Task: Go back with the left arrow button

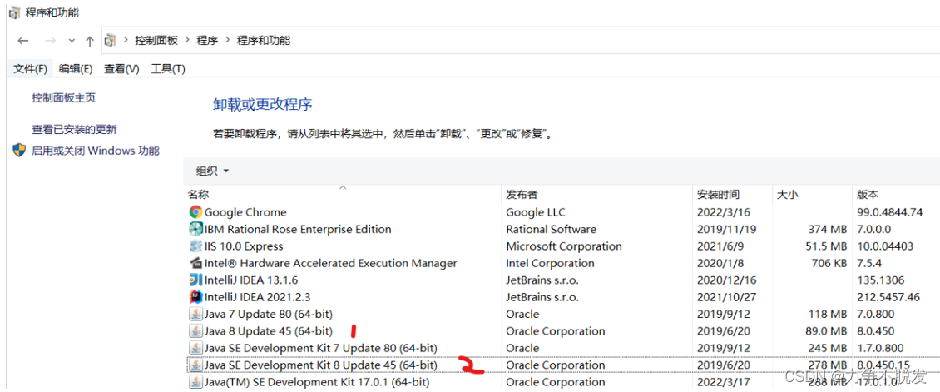Action: pos(22,41)
